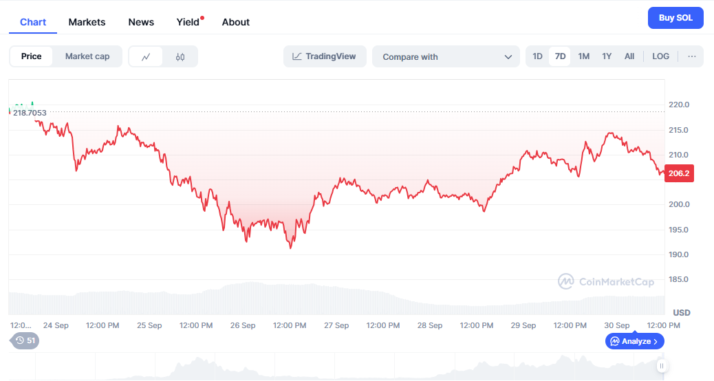The image size is (714, 381).
Task: Go to the Yield tab
Action: [x=188, y=22]
